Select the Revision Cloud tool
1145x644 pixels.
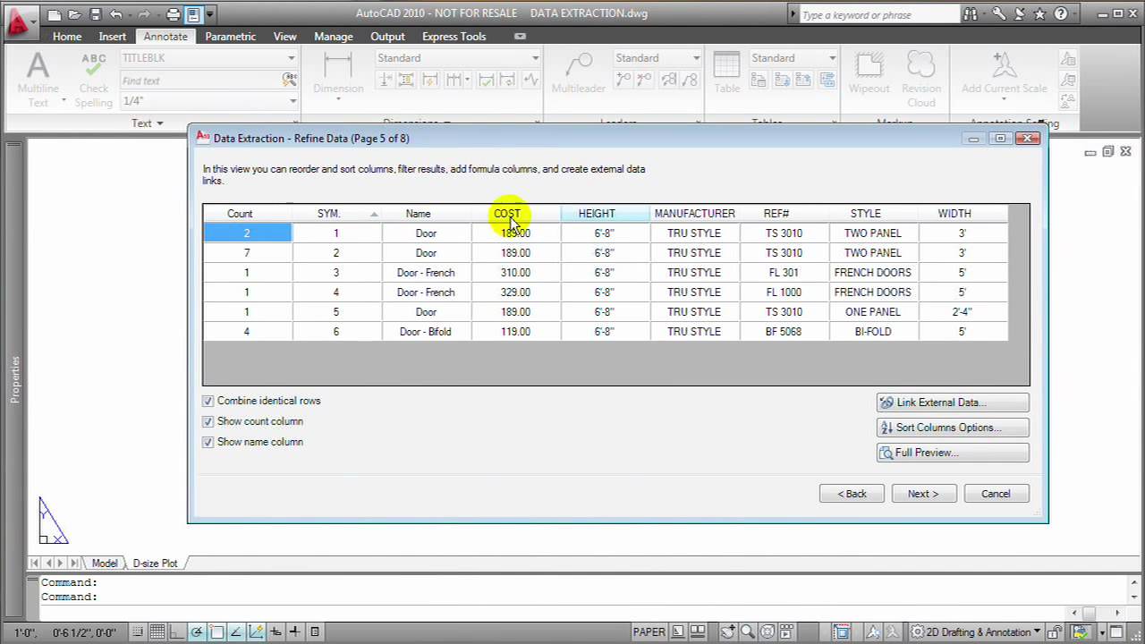(921, 79)
